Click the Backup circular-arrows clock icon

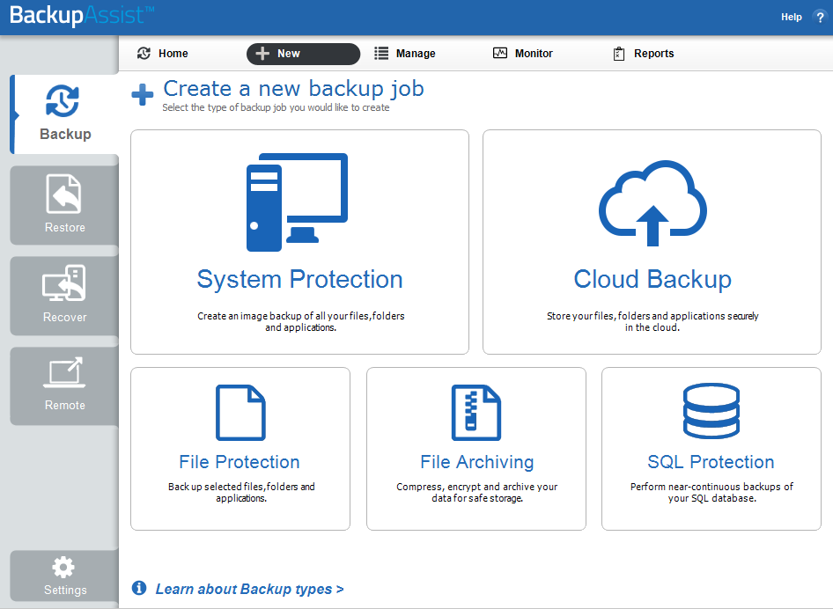[x=63, y=100]
